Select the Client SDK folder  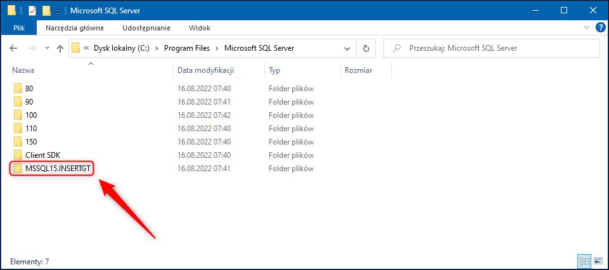(42, 155)
